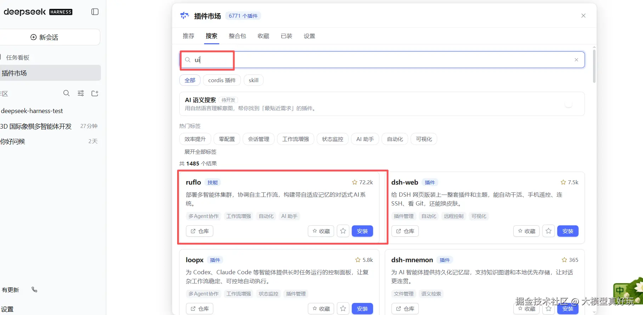Open the deepseek-harness-test workspace
643x315 pixels.
coord(32,111)
